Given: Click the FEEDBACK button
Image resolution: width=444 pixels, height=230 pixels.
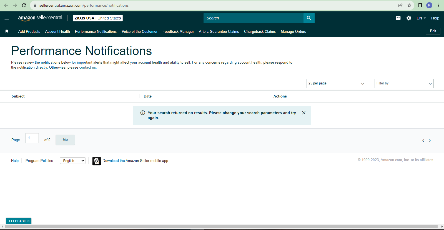Looking at the screenshot, I should (x=17, y=221).
